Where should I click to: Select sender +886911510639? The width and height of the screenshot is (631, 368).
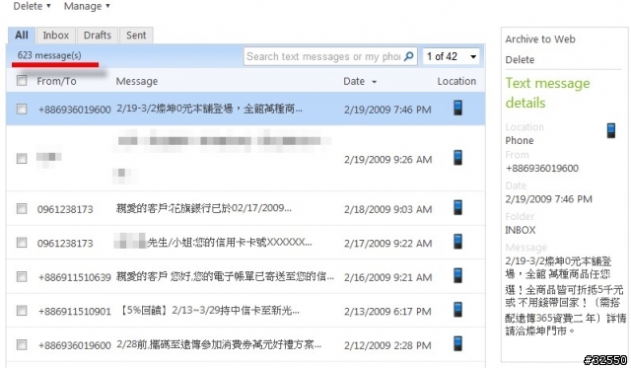pos(75,277)
